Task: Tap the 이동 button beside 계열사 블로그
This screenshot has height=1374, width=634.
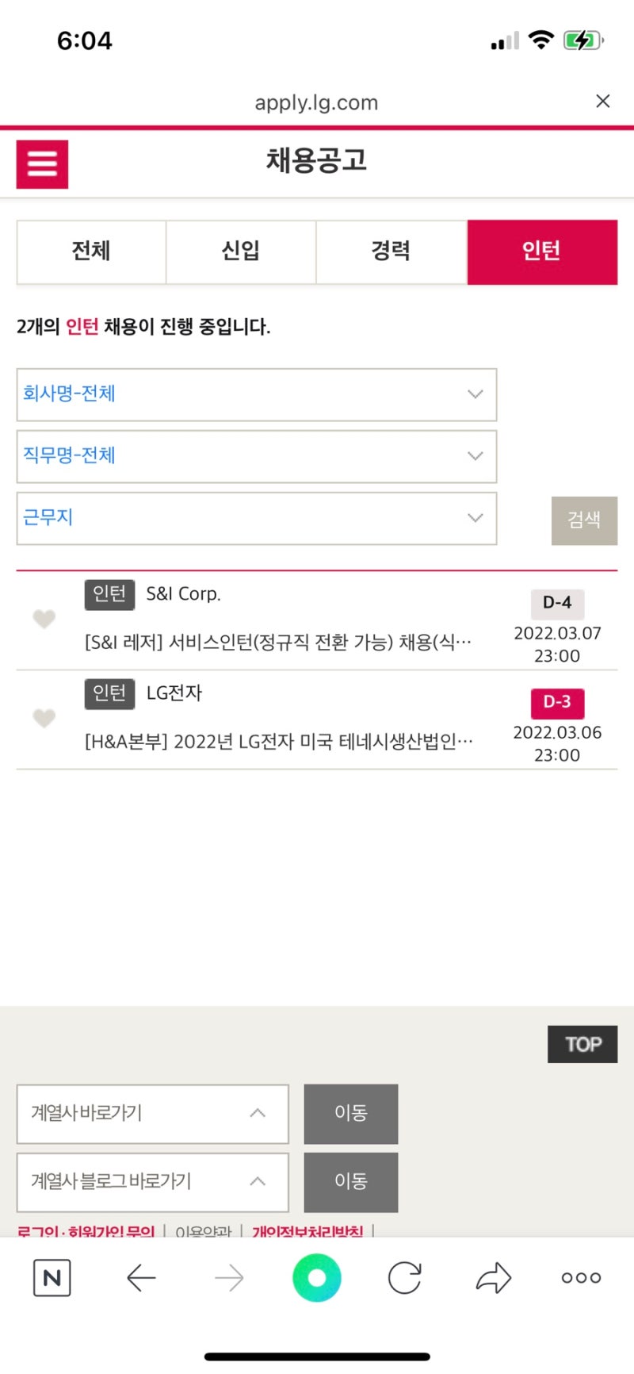Action: pos(350,1182)
